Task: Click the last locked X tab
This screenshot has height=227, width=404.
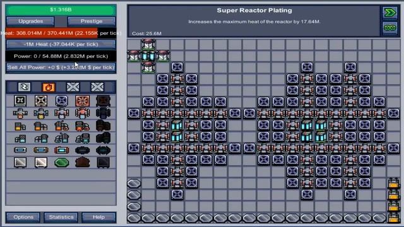Action: [x=97, y=87]
